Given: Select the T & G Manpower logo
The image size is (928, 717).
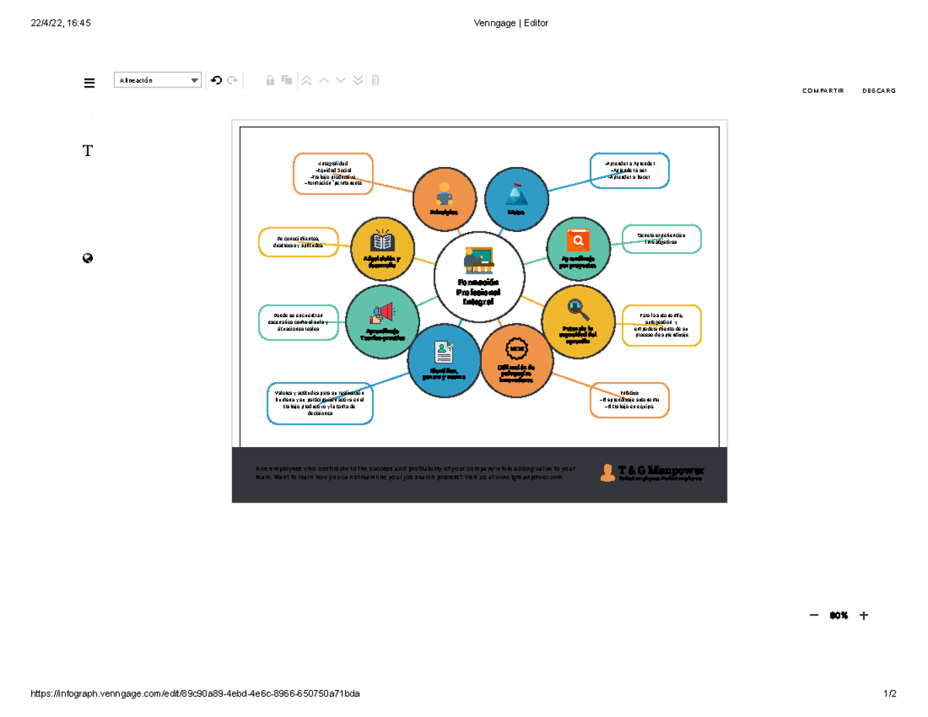Looking at the screenshot, I should click(652, 473).
